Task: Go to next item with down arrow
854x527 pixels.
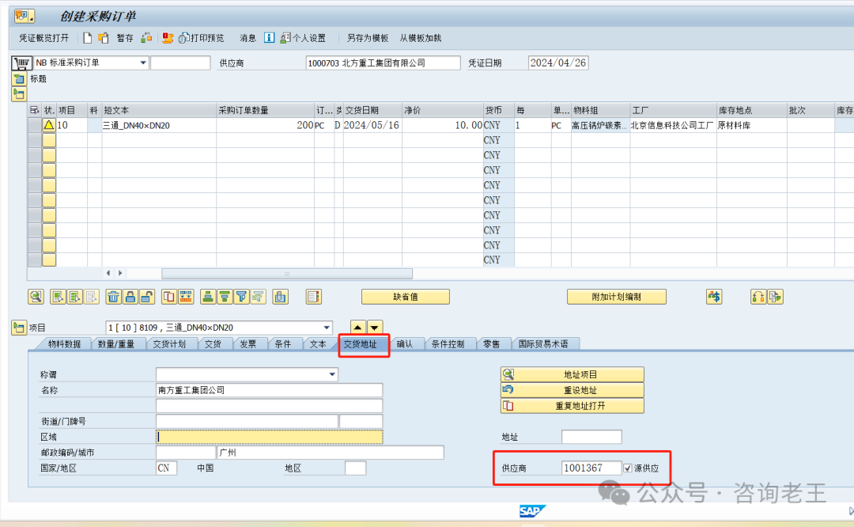Action: (375, 328)
